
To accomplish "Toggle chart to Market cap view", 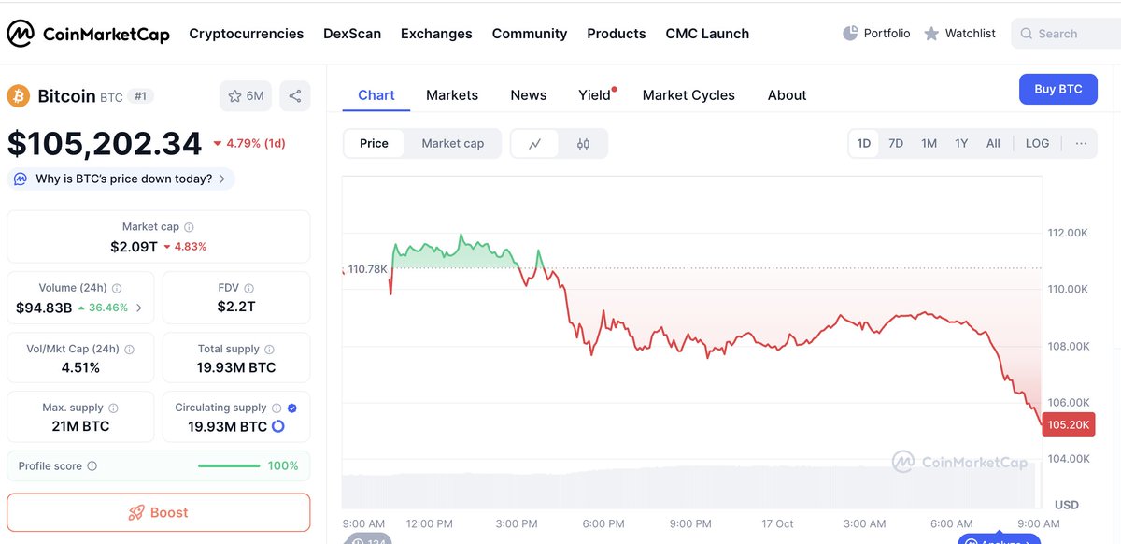I will tap(453, 144).
